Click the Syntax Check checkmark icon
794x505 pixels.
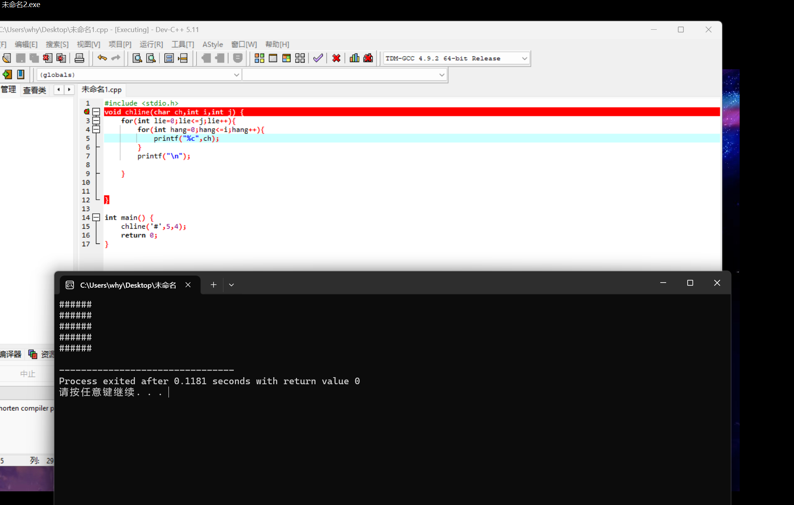318,58
